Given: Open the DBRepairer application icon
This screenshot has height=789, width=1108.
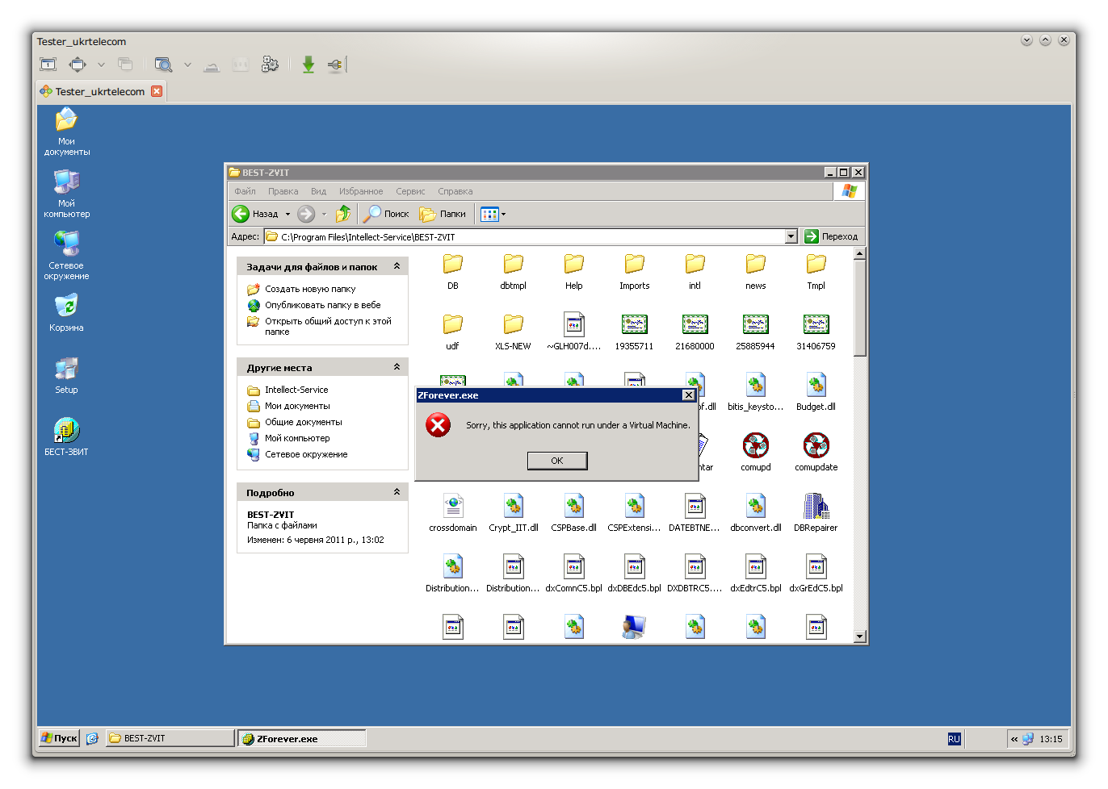Looking at the screenshot, I should tap(816, 507).
